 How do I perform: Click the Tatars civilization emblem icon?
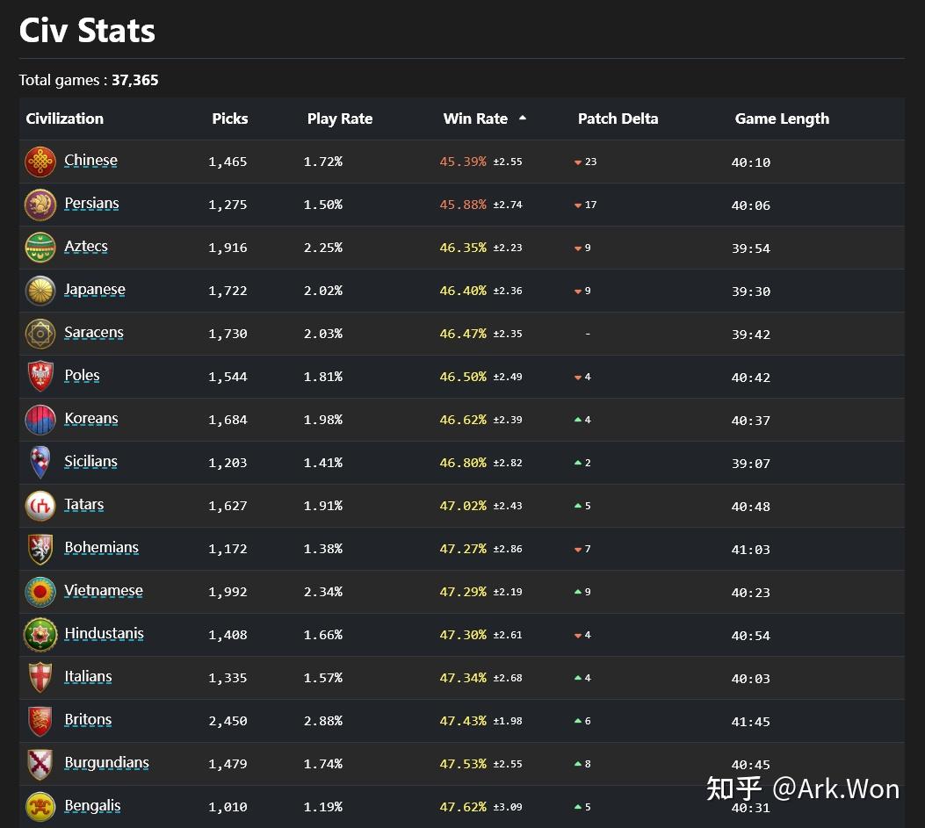tap(40, 506)
